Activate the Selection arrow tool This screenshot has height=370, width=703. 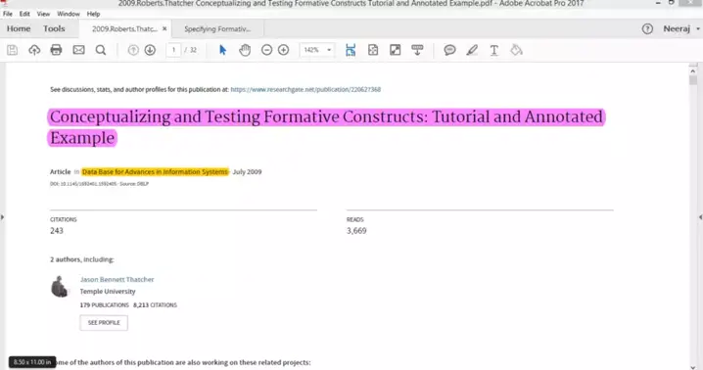(223, 50)
